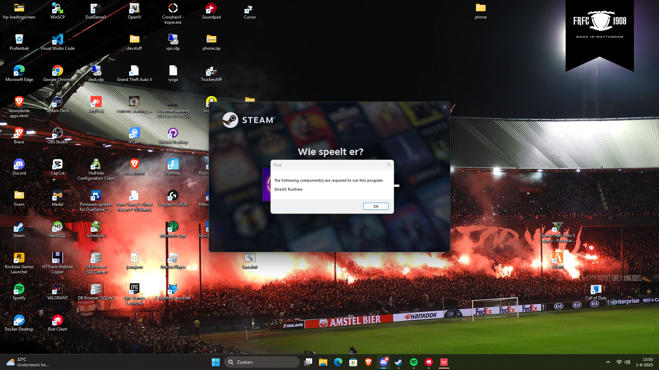Select the vps.rdp remote desktop file
Screen dimensions: 659x370
pyautogui.click(x=173, y=43)
